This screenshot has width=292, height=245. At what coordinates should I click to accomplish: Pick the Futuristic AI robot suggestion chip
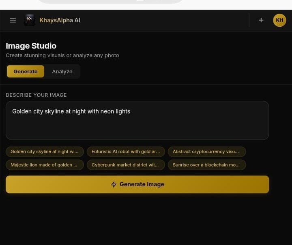[126, 151]
